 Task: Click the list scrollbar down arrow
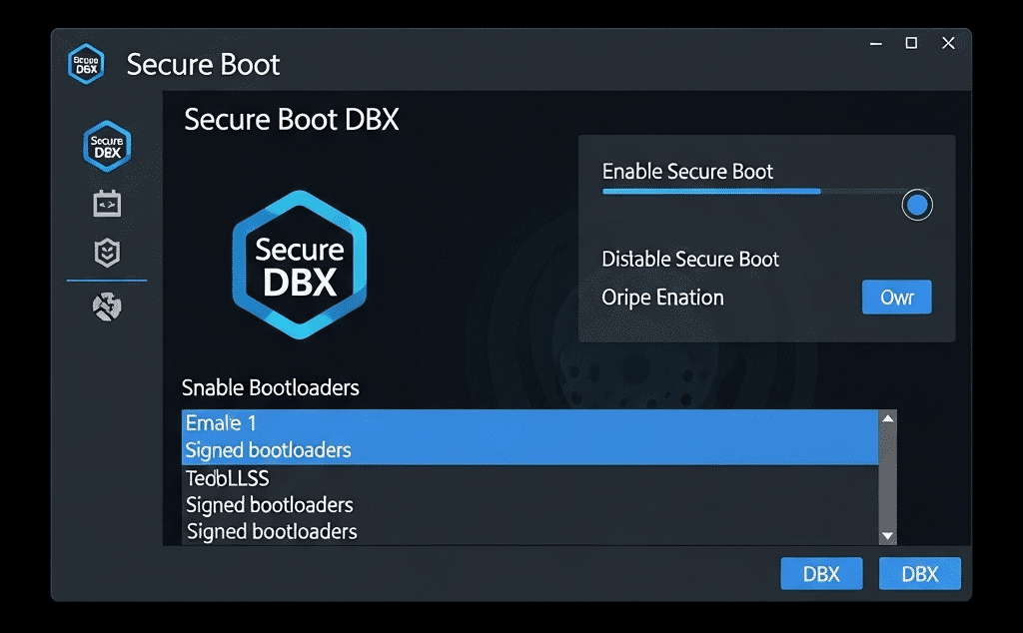pos(887,536)
